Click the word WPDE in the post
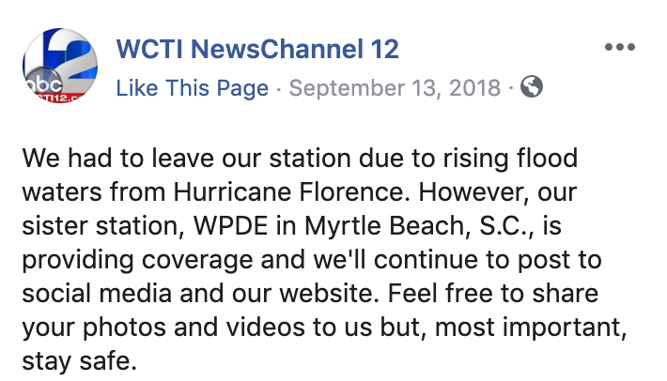This screenshot has height=381, width=667. [231, 225]
